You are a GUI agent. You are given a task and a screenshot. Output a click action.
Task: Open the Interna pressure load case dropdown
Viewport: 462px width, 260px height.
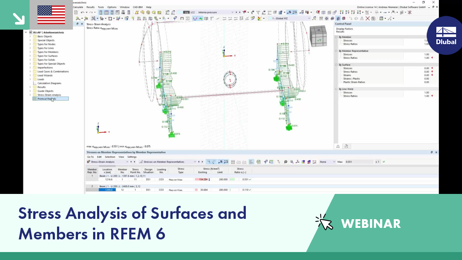tap(232, 12)
